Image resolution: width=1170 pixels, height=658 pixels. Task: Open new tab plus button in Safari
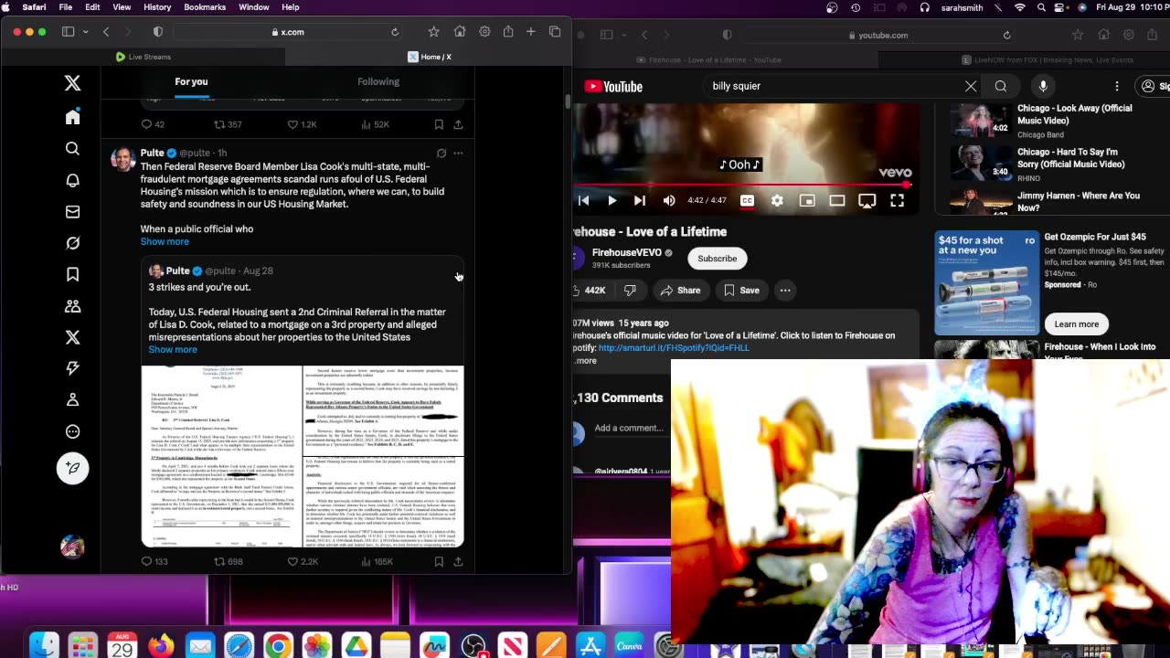530,32
